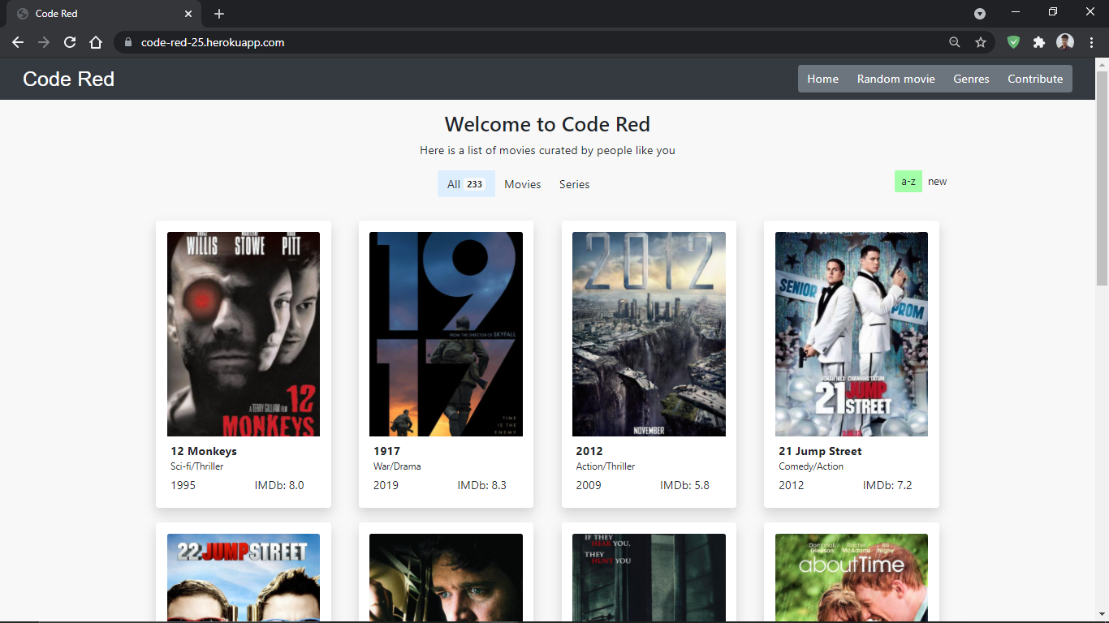1109x623 pixels.
Task: Open a new tab with plus icon
Action: [x=219, y=14]
